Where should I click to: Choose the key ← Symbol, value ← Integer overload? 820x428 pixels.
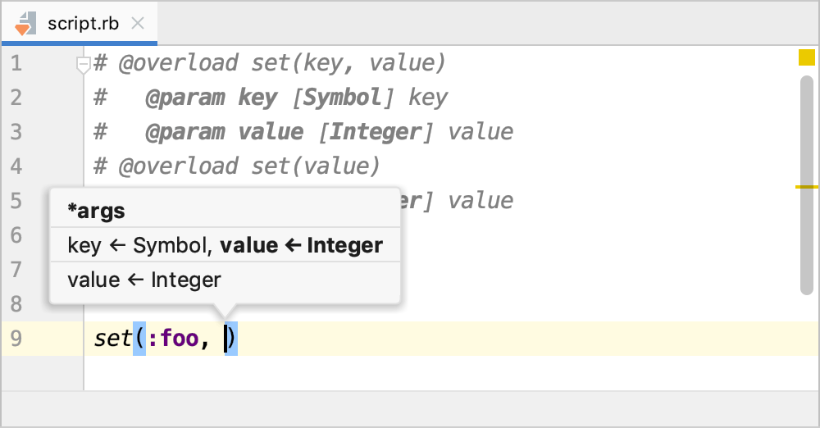coord(225,245)
